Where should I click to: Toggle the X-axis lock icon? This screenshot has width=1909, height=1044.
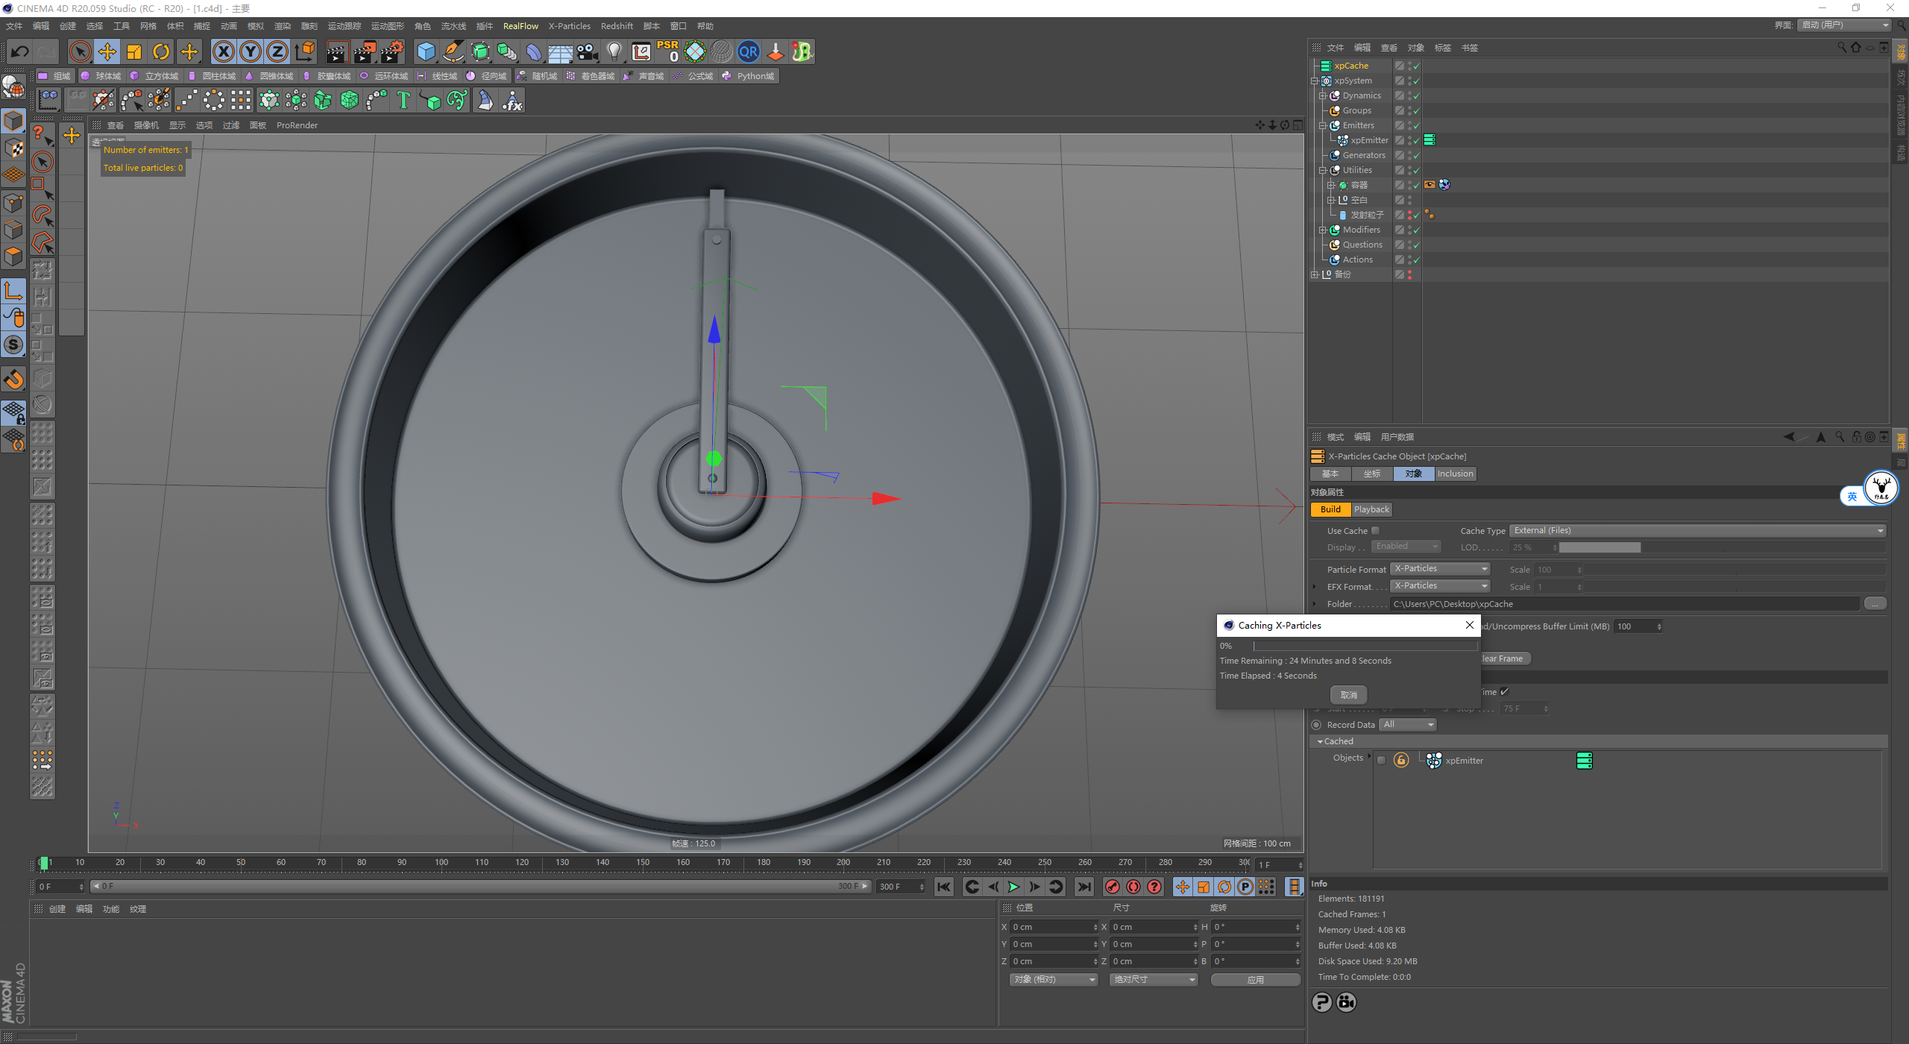pos(223,51)
